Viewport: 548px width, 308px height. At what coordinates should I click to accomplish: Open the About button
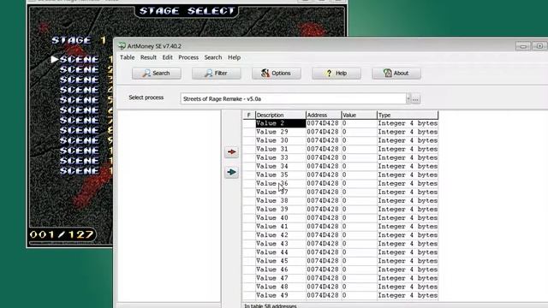pos(396,74)
